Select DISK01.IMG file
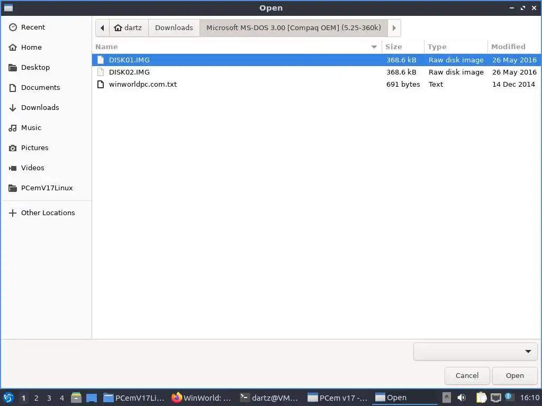 pyautogui.click(x=317, y=60)
